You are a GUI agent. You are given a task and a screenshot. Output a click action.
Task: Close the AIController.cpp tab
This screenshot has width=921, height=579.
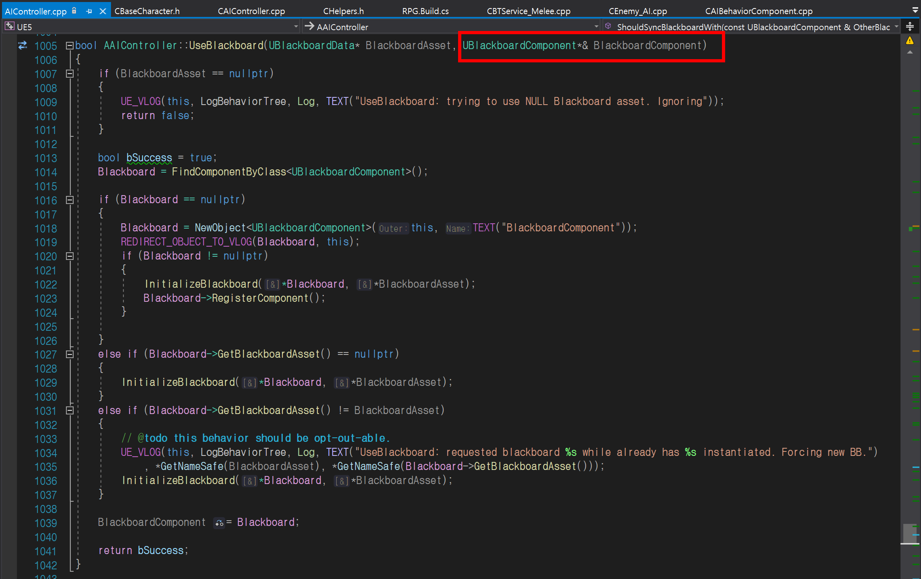coord(103,11)
